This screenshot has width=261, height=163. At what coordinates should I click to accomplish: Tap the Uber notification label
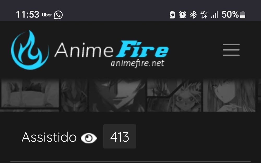[47, 15]
